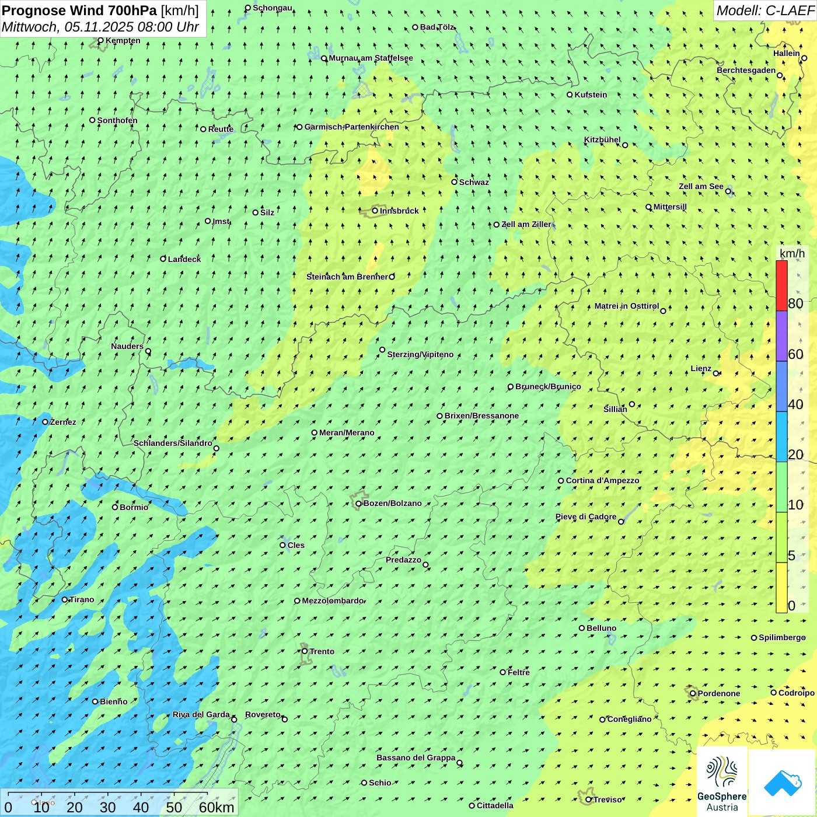Click the 'Mezzolombardo' label
This screenshot has width=817, height=817.
(333, 600)
